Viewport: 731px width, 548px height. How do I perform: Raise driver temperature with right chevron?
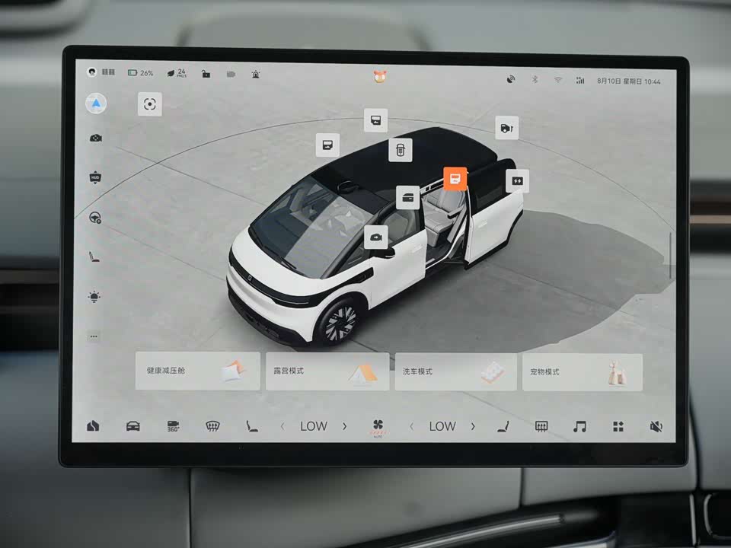point(344,426)
